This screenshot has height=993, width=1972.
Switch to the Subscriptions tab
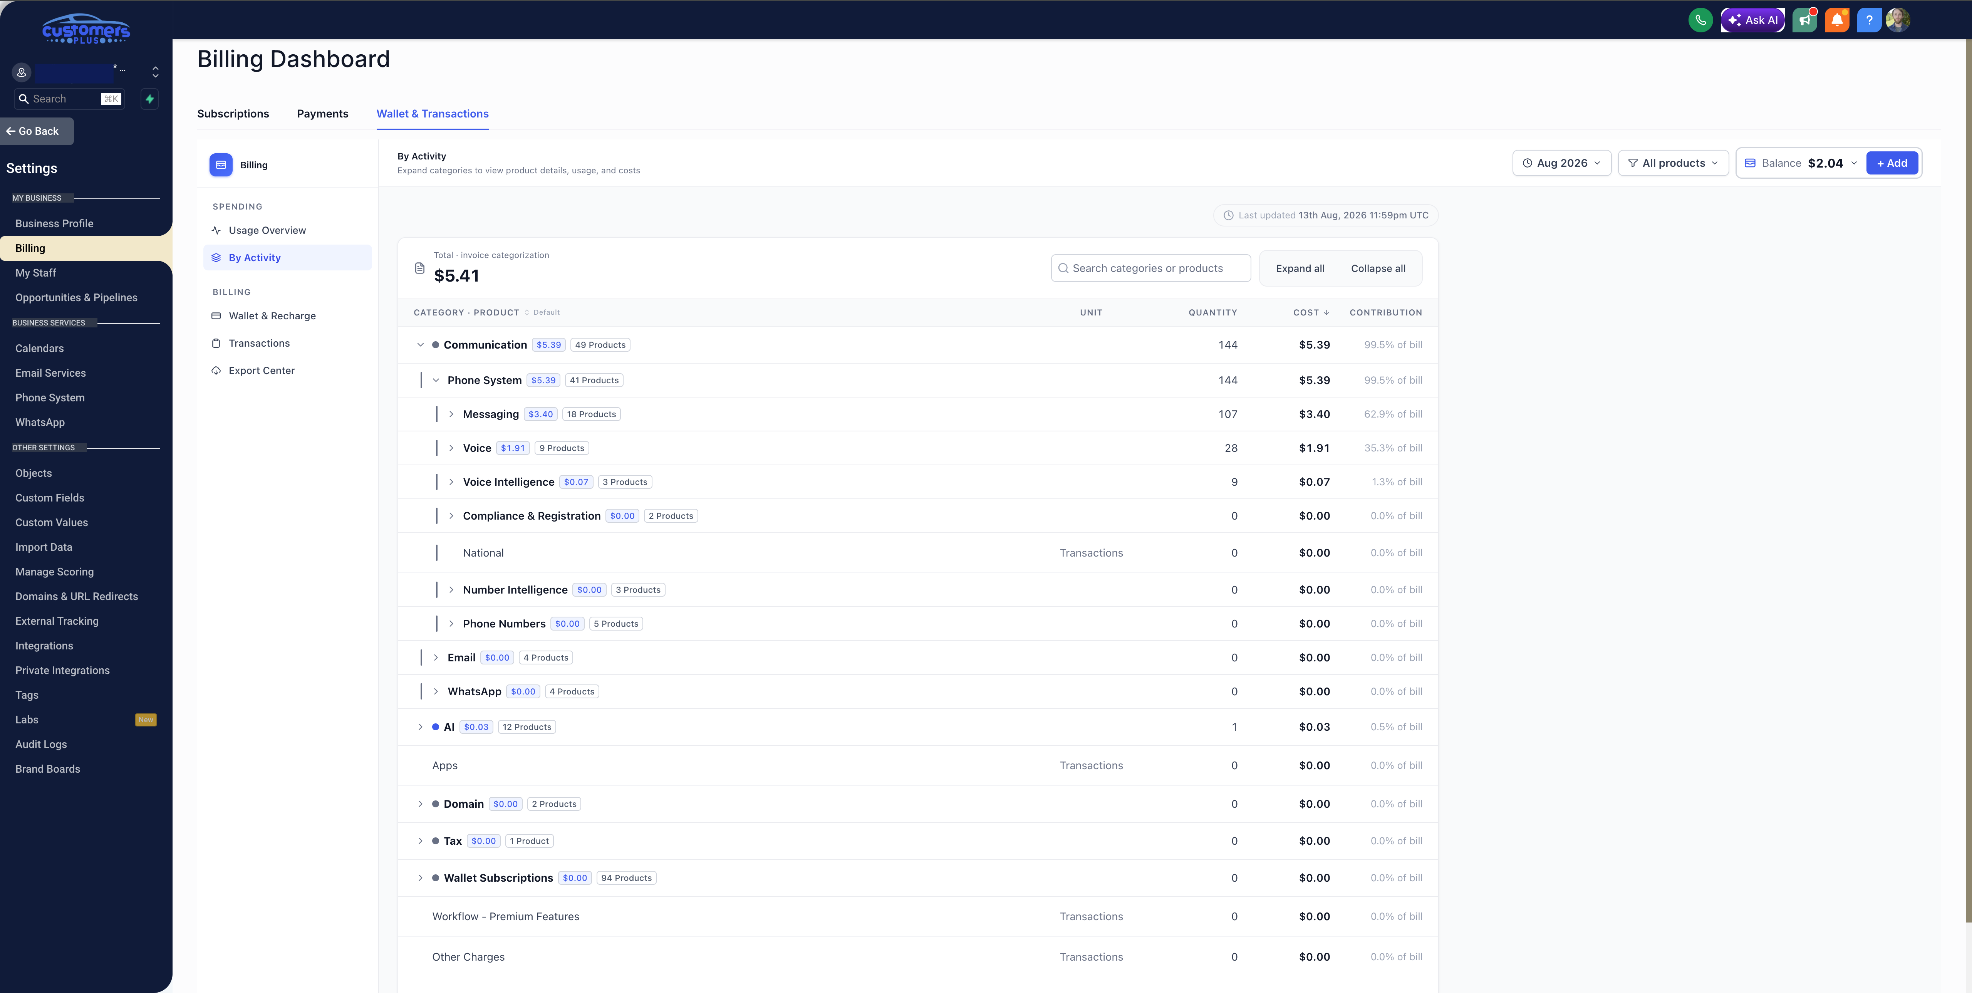[x=233, y=114]
